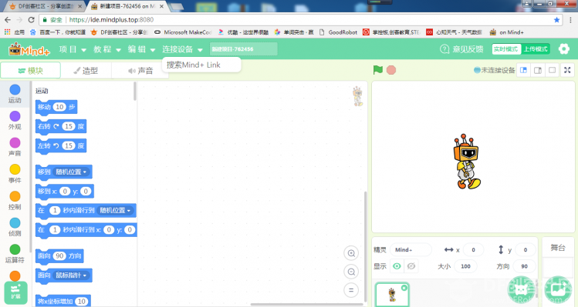The width and height of the screenshot is (578, 307).
Task: Close the Mind+ project browser tab
Action: (x=161, y=6)
